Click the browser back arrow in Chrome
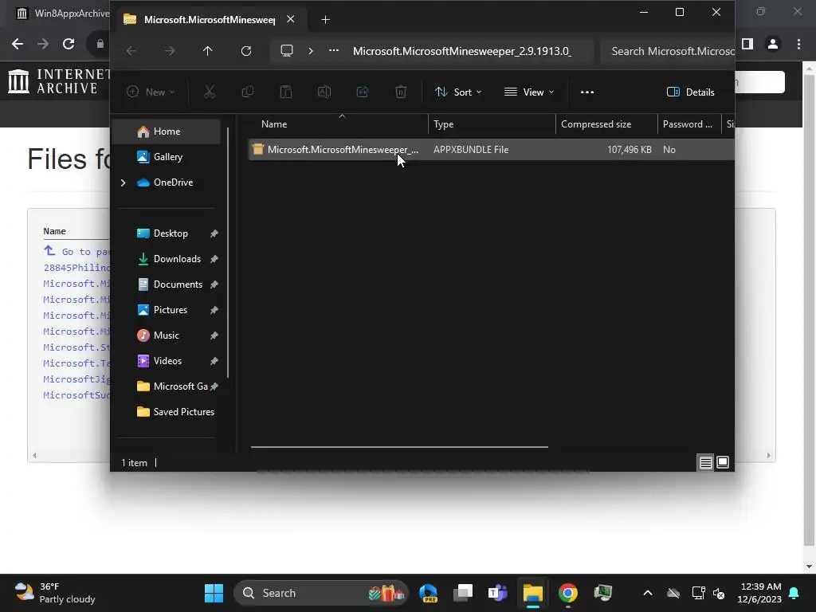Image resolution: width=816 pixels, height=612 pixels. tap(18, 44)
